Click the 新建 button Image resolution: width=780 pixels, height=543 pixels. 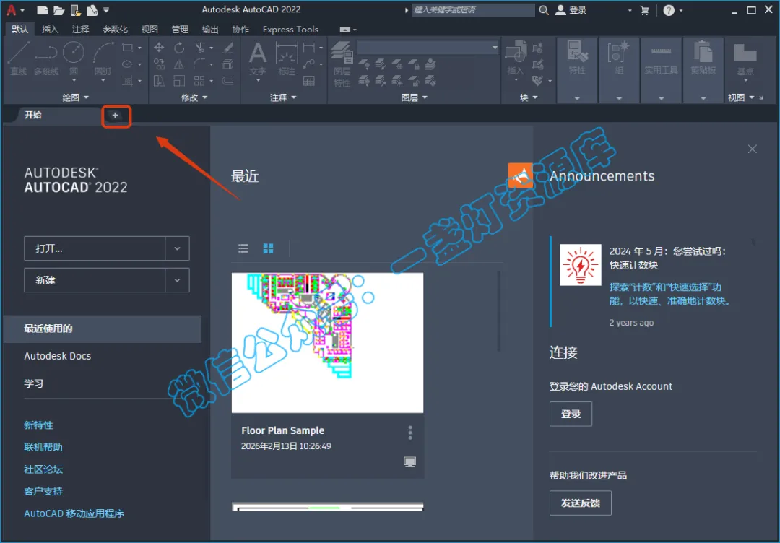[95, 280]
